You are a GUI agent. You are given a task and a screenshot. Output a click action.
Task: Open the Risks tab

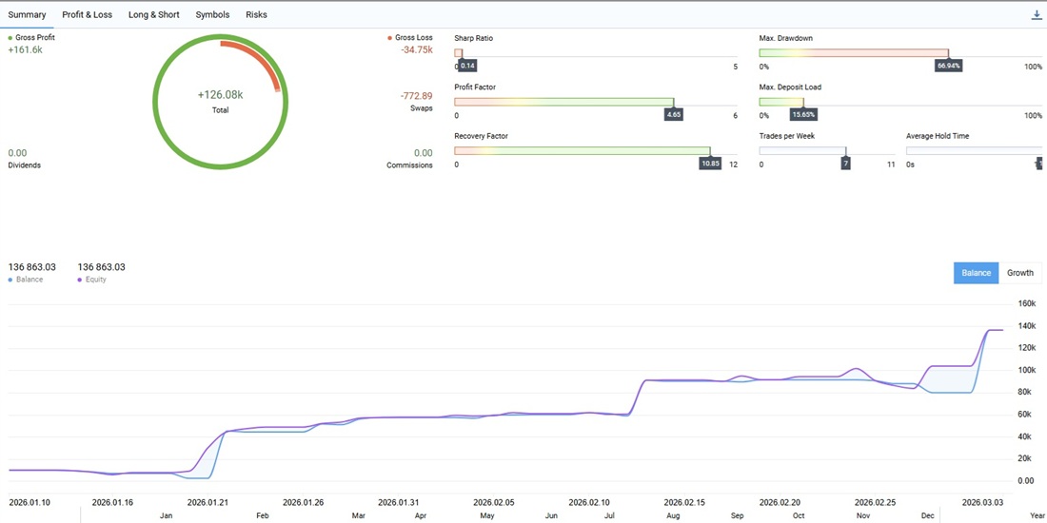[x=256, y=15]
